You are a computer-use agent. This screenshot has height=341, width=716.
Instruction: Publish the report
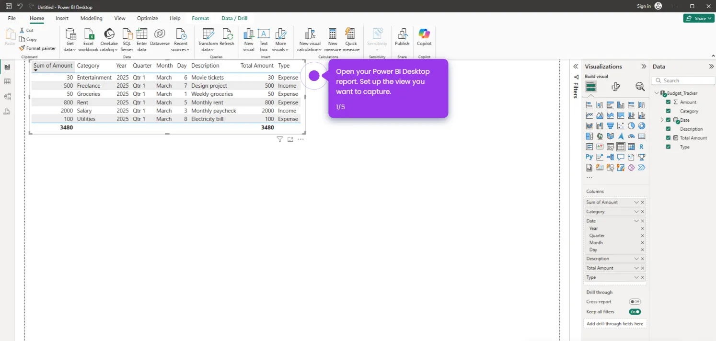click(x=402, y=37)
